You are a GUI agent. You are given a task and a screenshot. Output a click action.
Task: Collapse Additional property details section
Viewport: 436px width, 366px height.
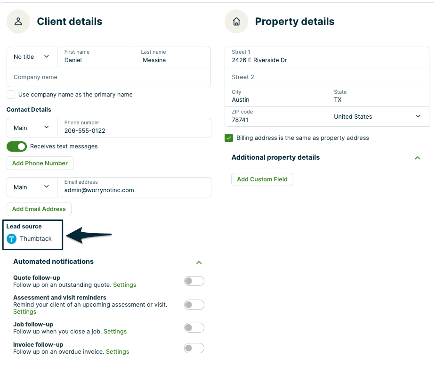pyautogui.click(x=417, y=158)
